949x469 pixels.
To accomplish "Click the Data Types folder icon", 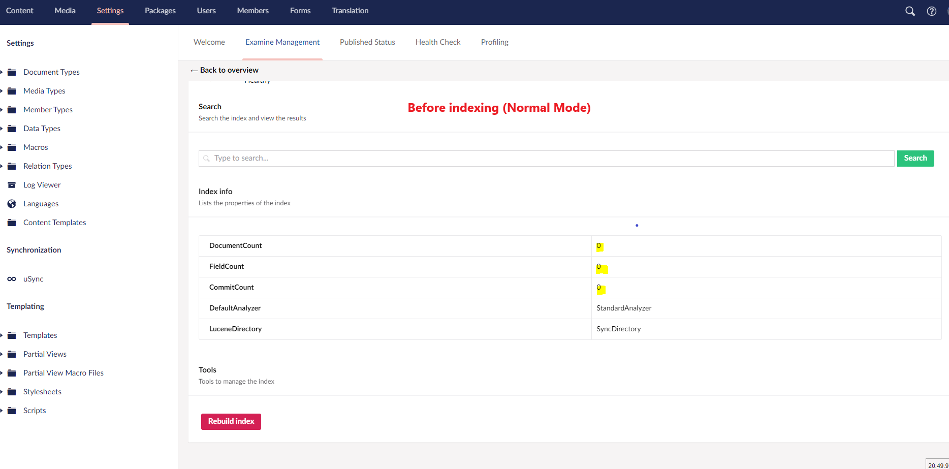I will click(x=12, y=128).
